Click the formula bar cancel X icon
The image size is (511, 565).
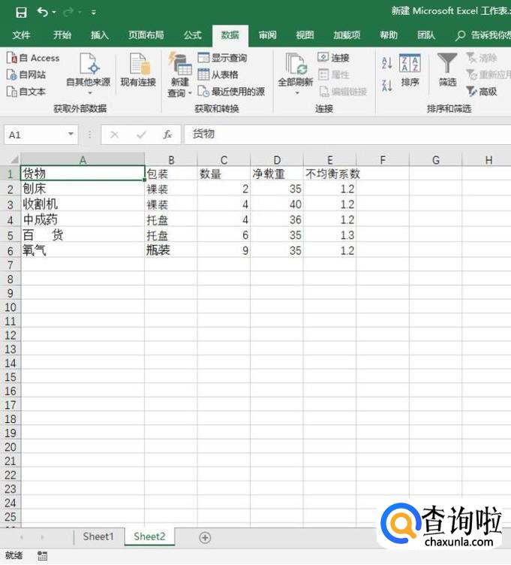pos(115,134)
